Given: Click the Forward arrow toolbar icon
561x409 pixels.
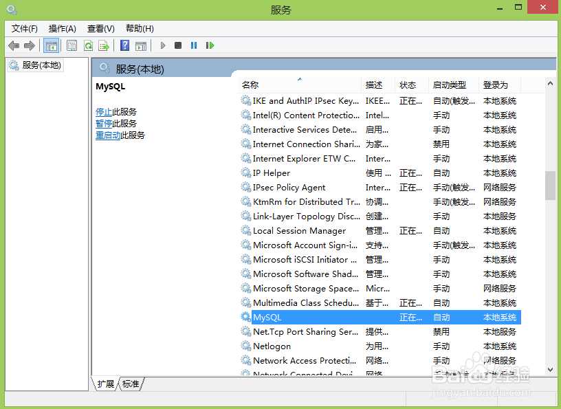Looking at the screenshot, I should coord(30,45).
